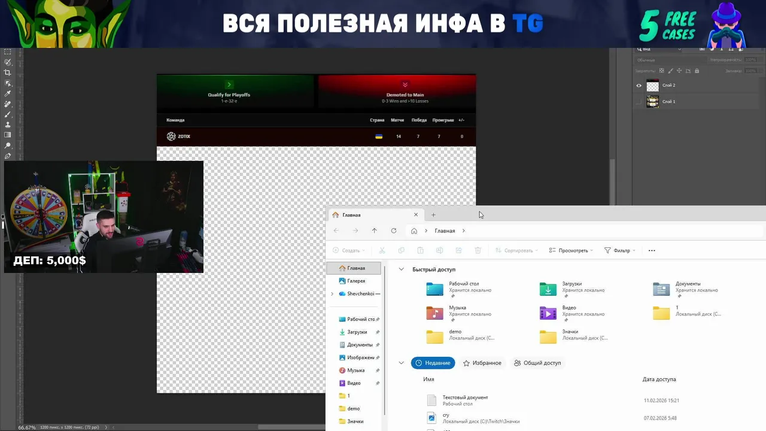Click the home icon in address bar

click(x=414, y=230)
